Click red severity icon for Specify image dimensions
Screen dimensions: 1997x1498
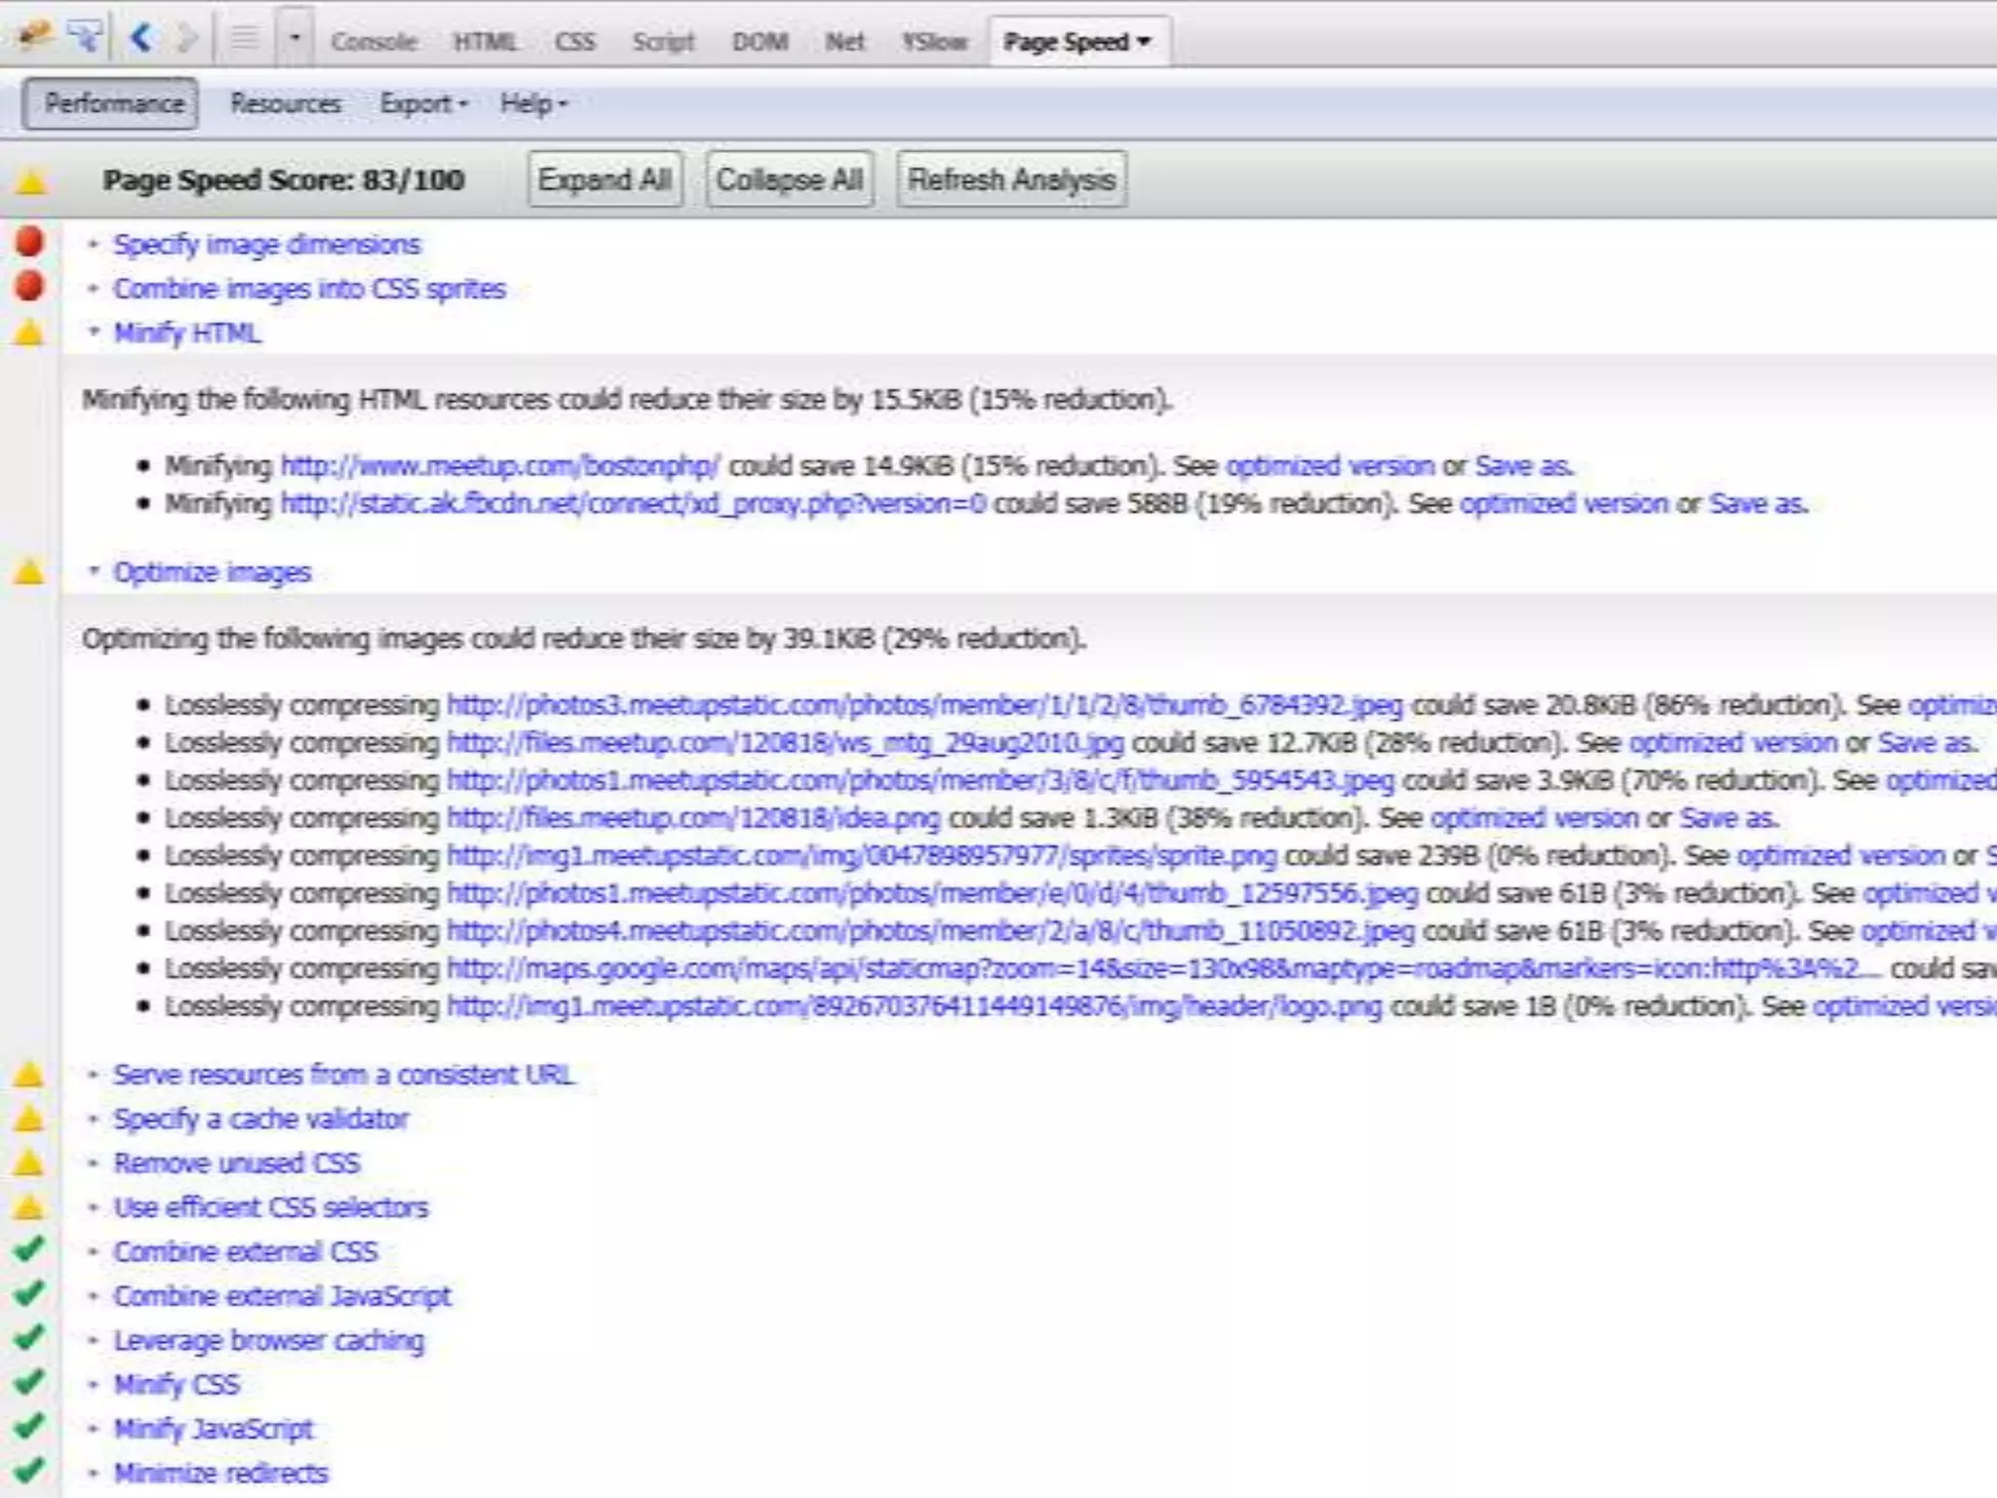(29, 242)
